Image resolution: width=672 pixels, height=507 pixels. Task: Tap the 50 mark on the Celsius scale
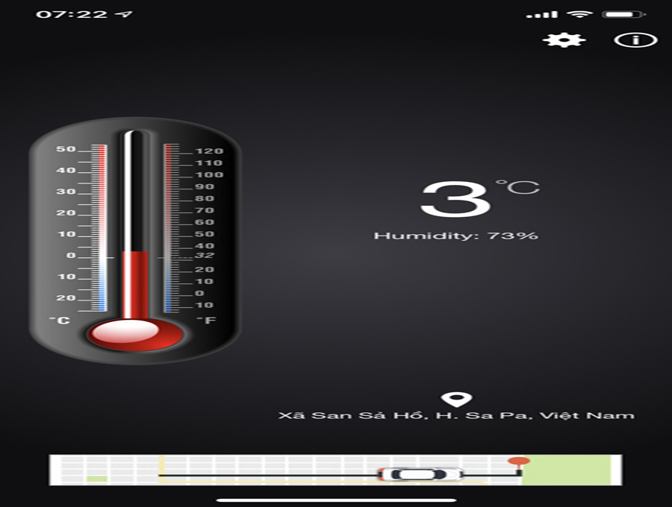coord(66,149)
